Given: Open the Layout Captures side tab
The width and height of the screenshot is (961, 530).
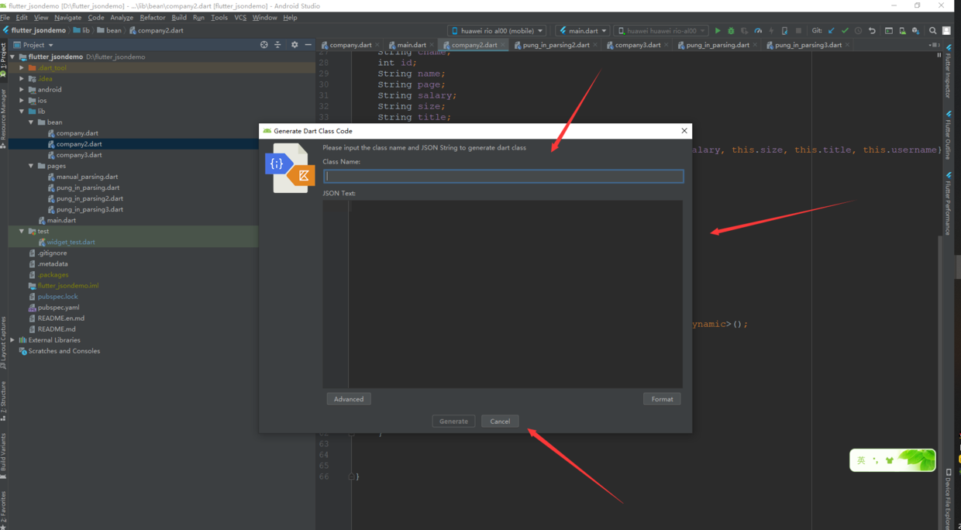Looking at the screenshot, I should [x=3, y=342].
